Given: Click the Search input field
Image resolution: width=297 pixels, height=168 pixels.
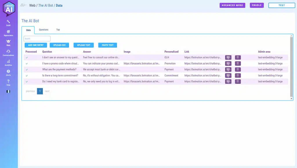Looking at the screenshot, I should click(37, 39).
